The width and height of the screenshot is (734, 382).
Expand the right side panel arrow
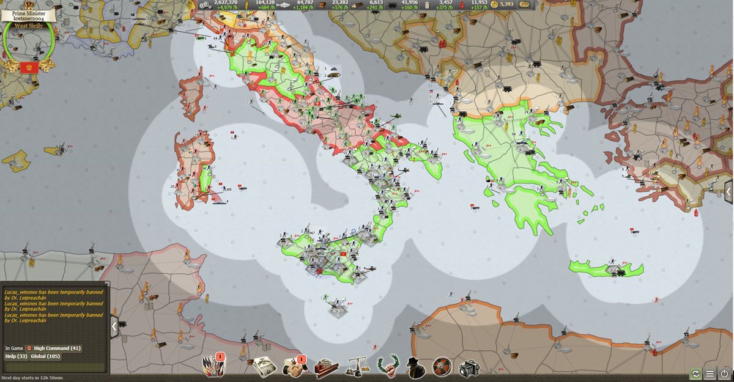coord(729,191)
